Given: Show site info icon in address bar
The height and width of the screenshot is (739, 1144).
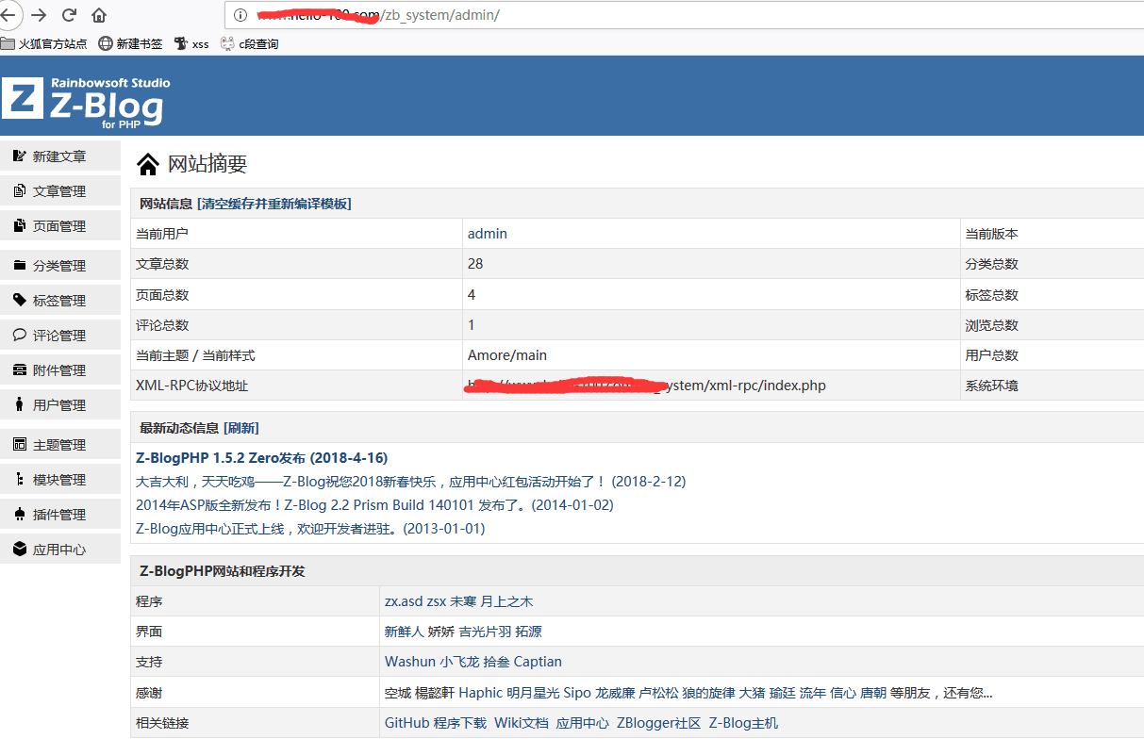Looking at the screenshot, I should [x=240, y=15].
